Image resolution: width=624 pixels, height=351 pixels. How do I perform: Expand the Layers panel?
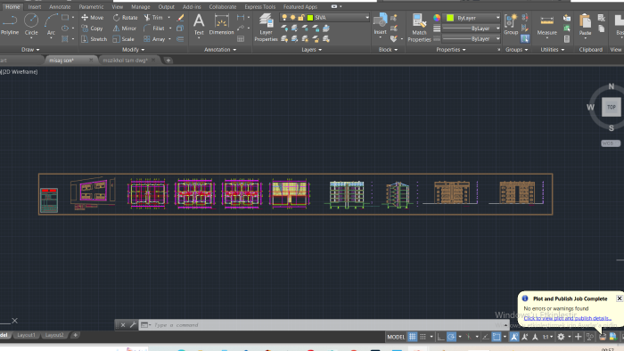312,50
